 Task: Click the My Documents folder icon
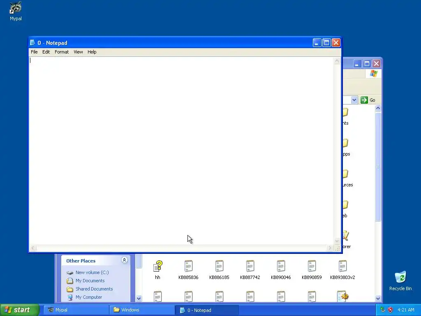(70, 281)
